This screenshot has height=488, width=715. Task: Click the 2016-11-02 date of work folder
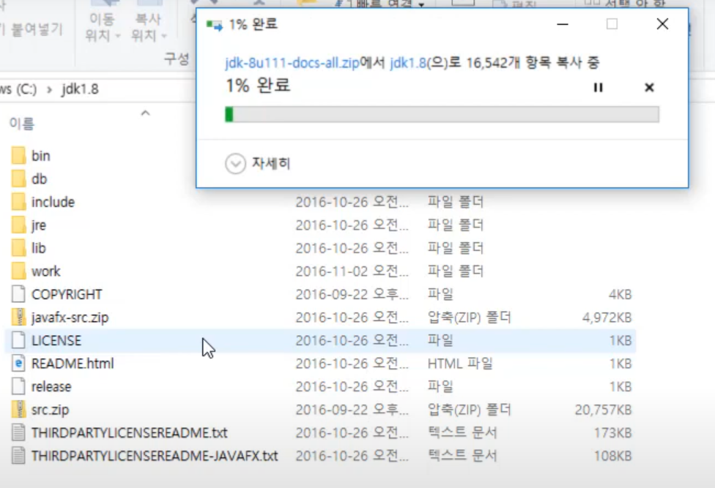(x=352, y=271)
